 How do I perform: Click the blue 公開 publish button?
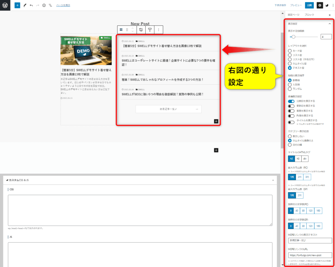tap(309, 5)
